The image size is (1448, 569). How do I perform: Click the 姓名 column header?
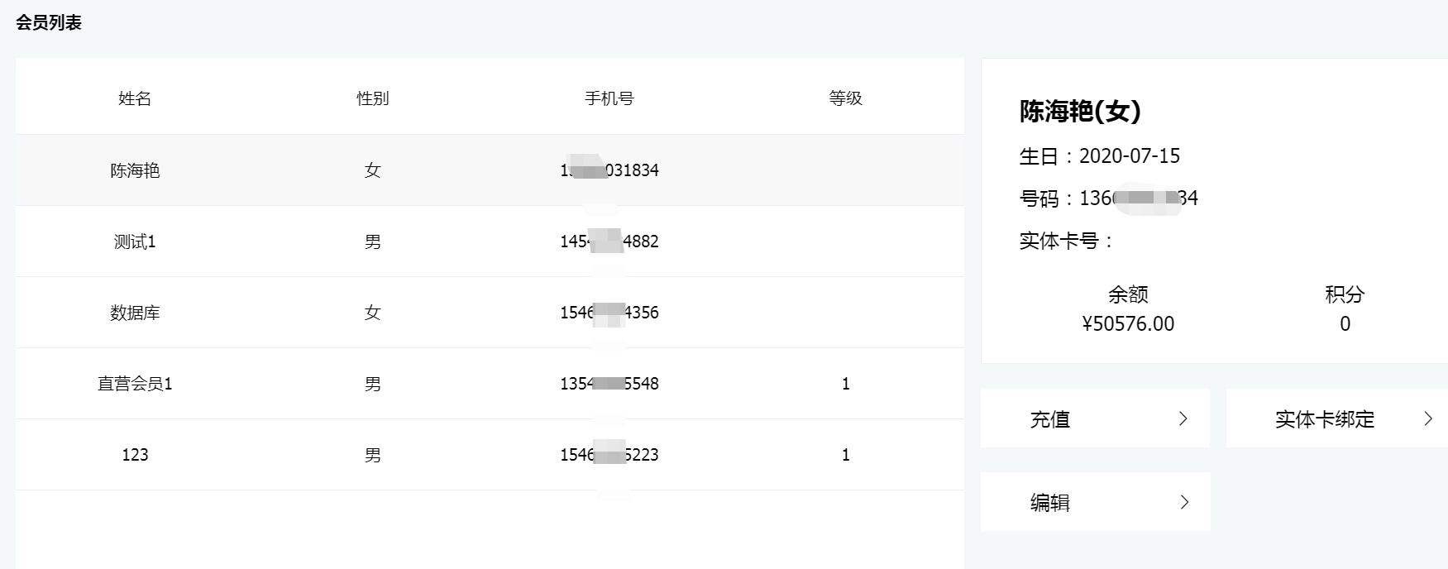click(x=135, y=98)
